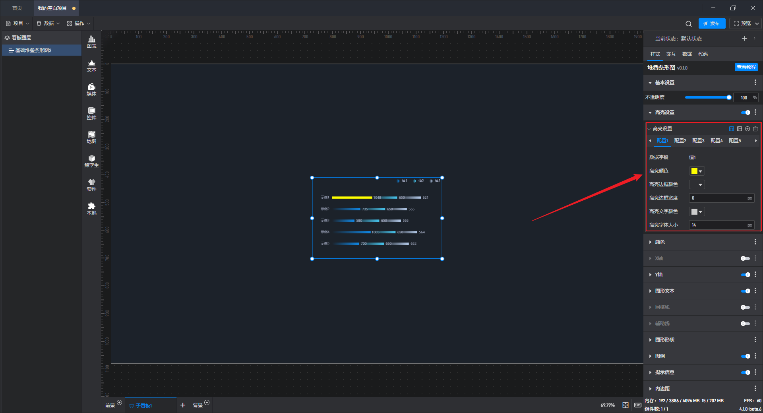Expand the 图例 section
The image size is (763, 413).
point(650,356)
